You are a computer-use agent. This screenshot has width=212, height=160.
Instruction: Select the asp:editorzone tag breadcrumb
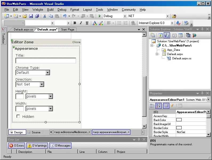72,132
